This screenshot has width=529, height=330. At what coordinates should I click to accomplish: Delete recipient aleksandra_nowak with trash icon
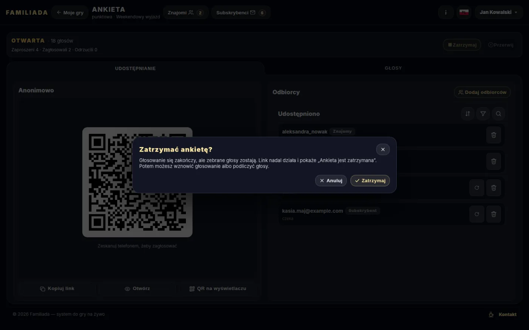(x=493, y=135)
